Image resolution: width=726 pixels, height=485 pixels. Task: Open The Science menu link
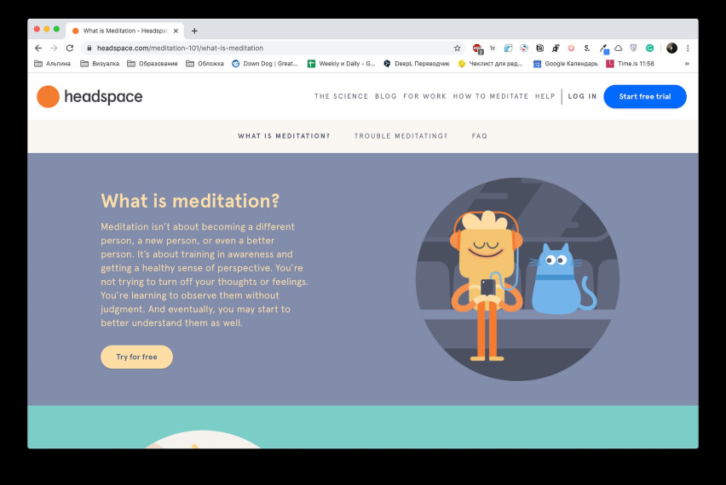point(341,96)
